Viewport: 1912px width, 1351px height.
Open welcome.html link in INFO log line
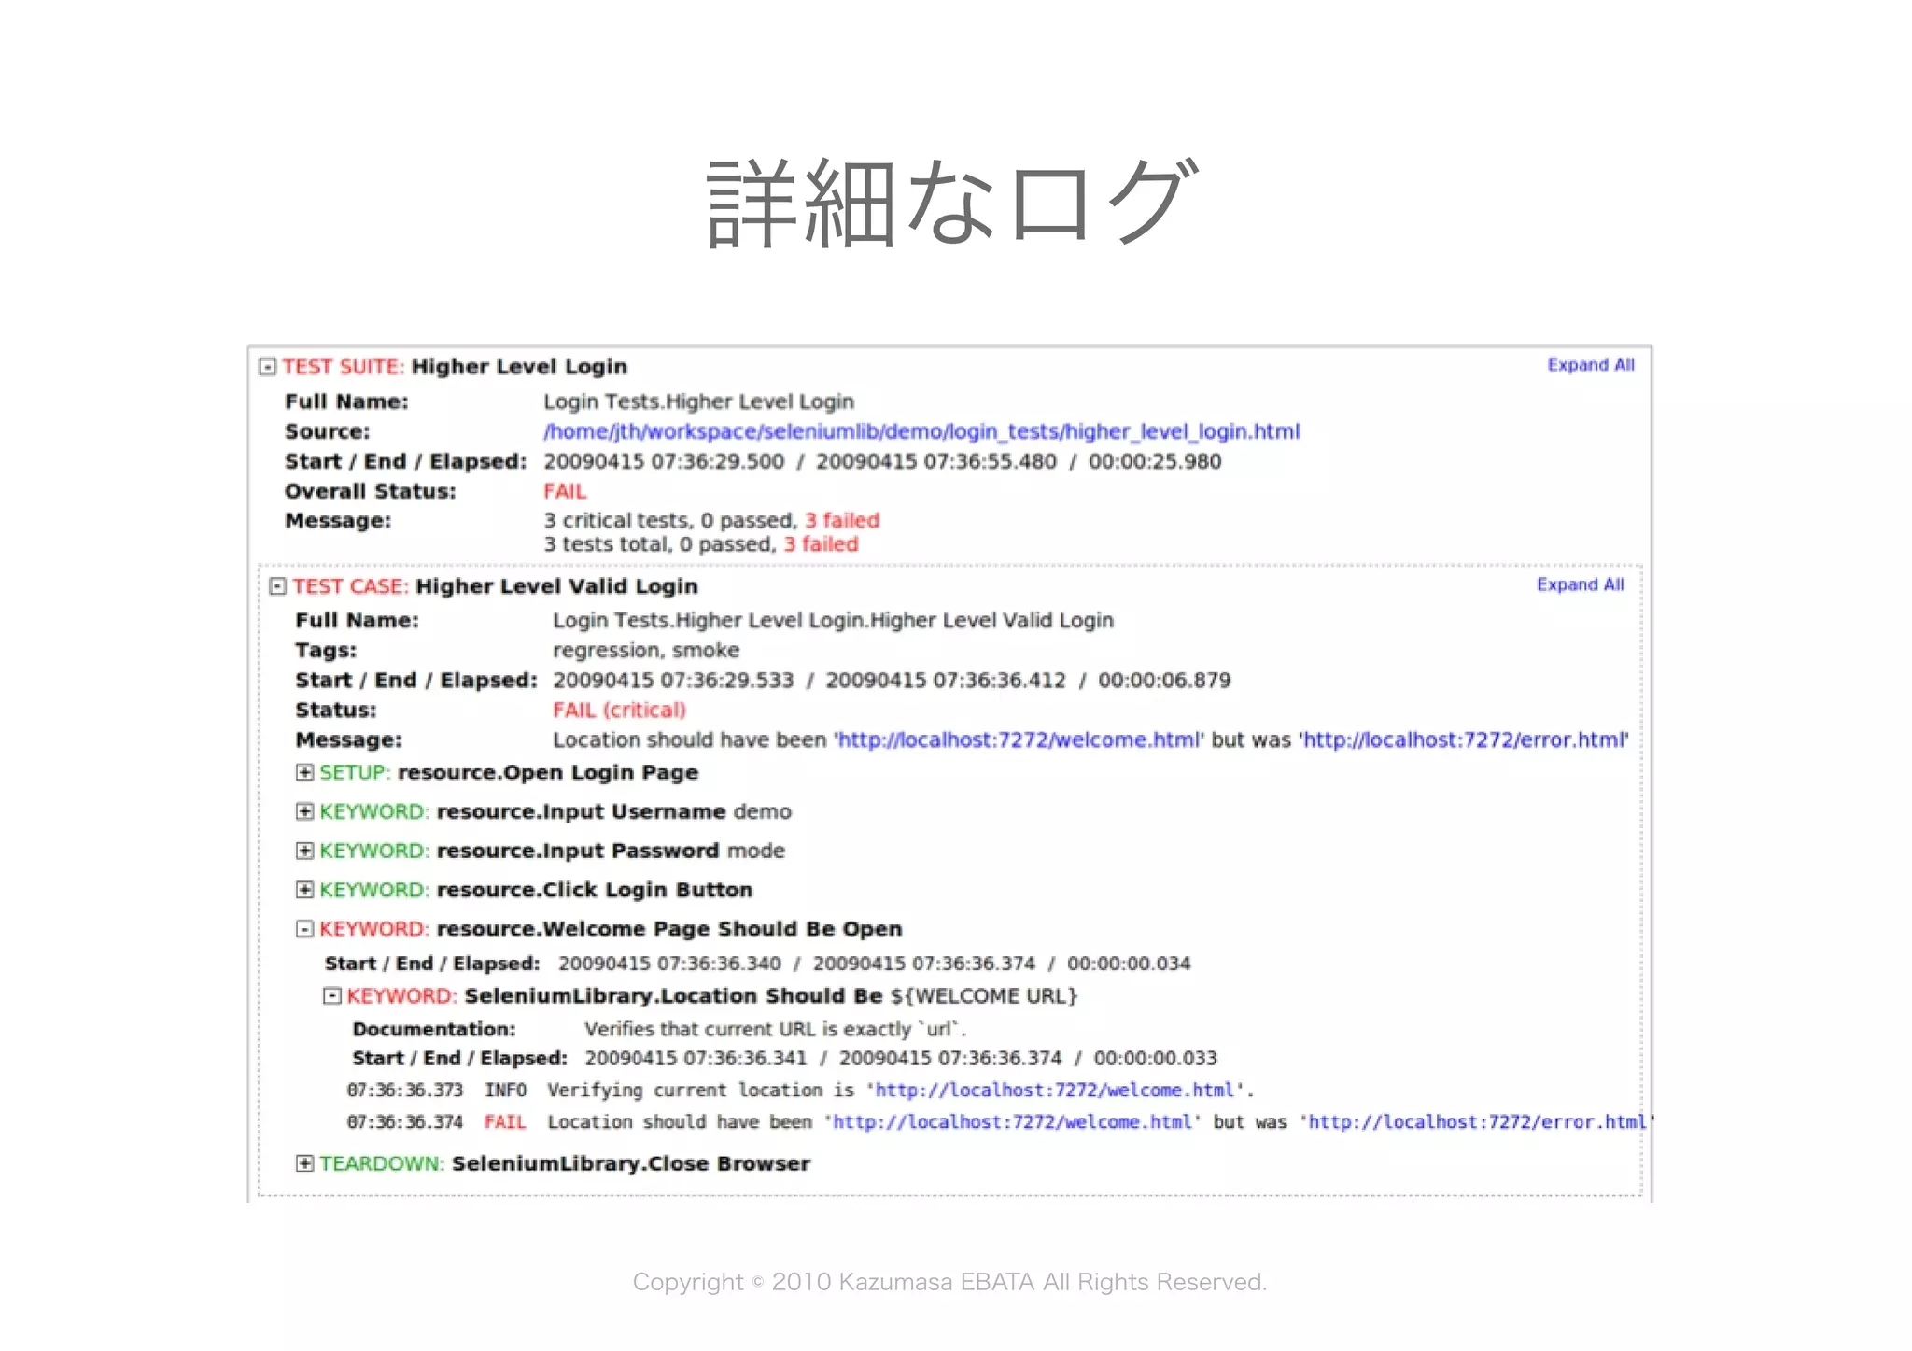[x=1055, y=1091]
